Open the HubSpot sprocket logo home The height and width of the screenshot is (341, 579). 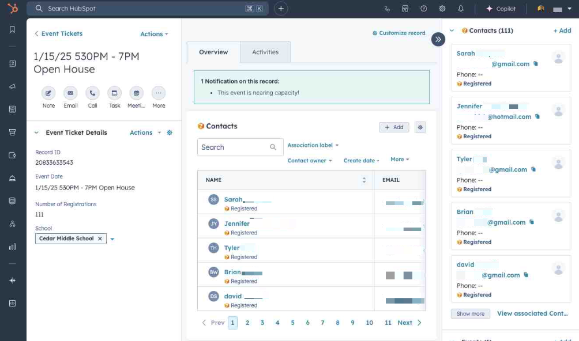(x=13, y=8)
